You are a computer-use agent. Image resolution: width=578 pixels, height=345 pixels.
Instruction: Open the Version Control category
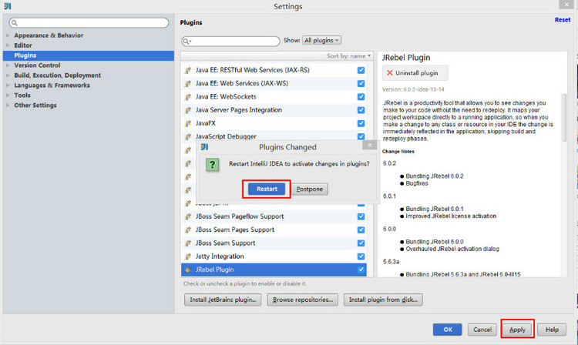pyautogui.click(x=37, y=65)
